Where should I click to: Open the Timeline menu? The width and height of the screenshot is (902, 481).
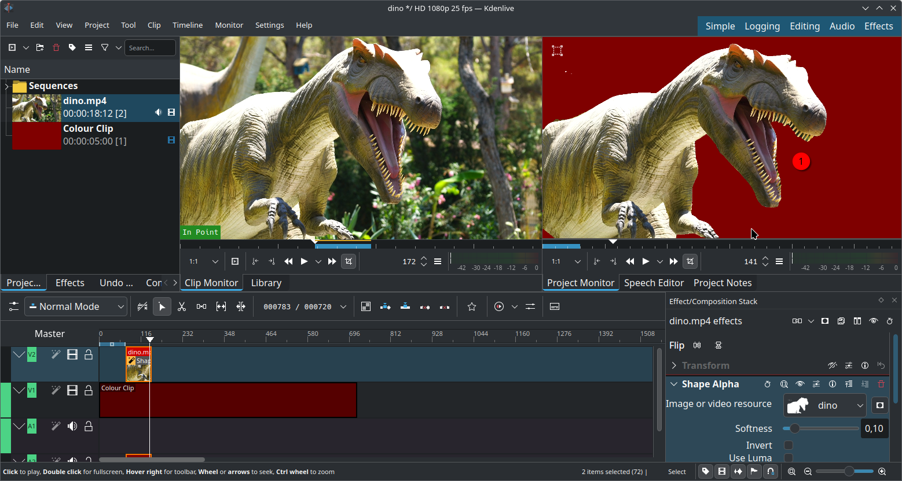pos(188,25)
